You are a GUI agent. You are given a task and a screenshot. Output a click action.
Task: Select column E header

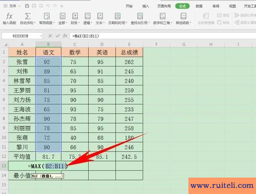pyautogui.click(x=129, y=44)
